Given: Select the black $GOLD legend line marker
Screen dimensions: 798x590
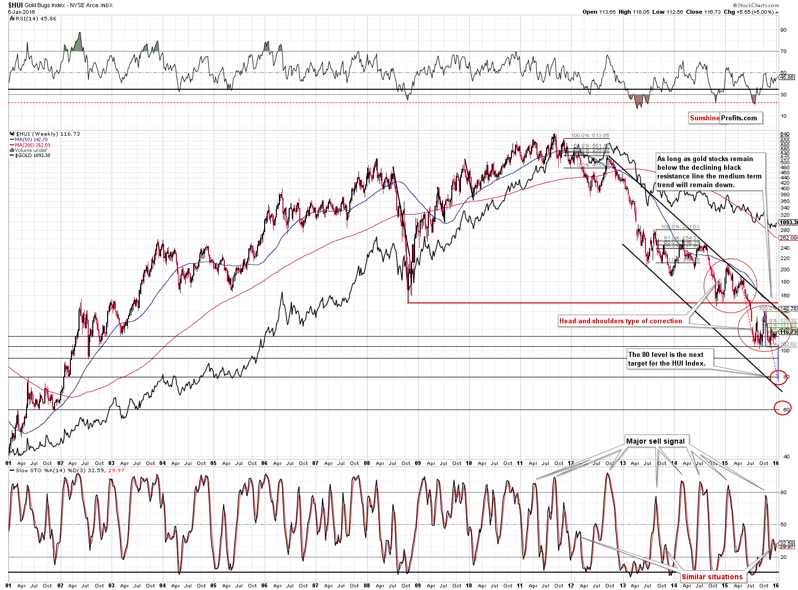Looking at the screenshot, I should (x=12, y=155).
